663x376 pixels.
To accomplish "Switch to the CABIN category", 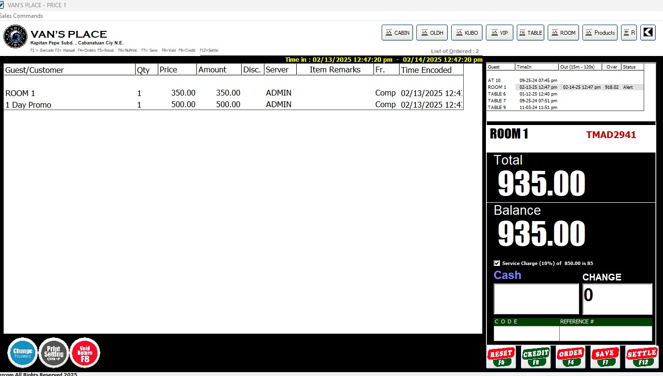I will pos(397,33).
